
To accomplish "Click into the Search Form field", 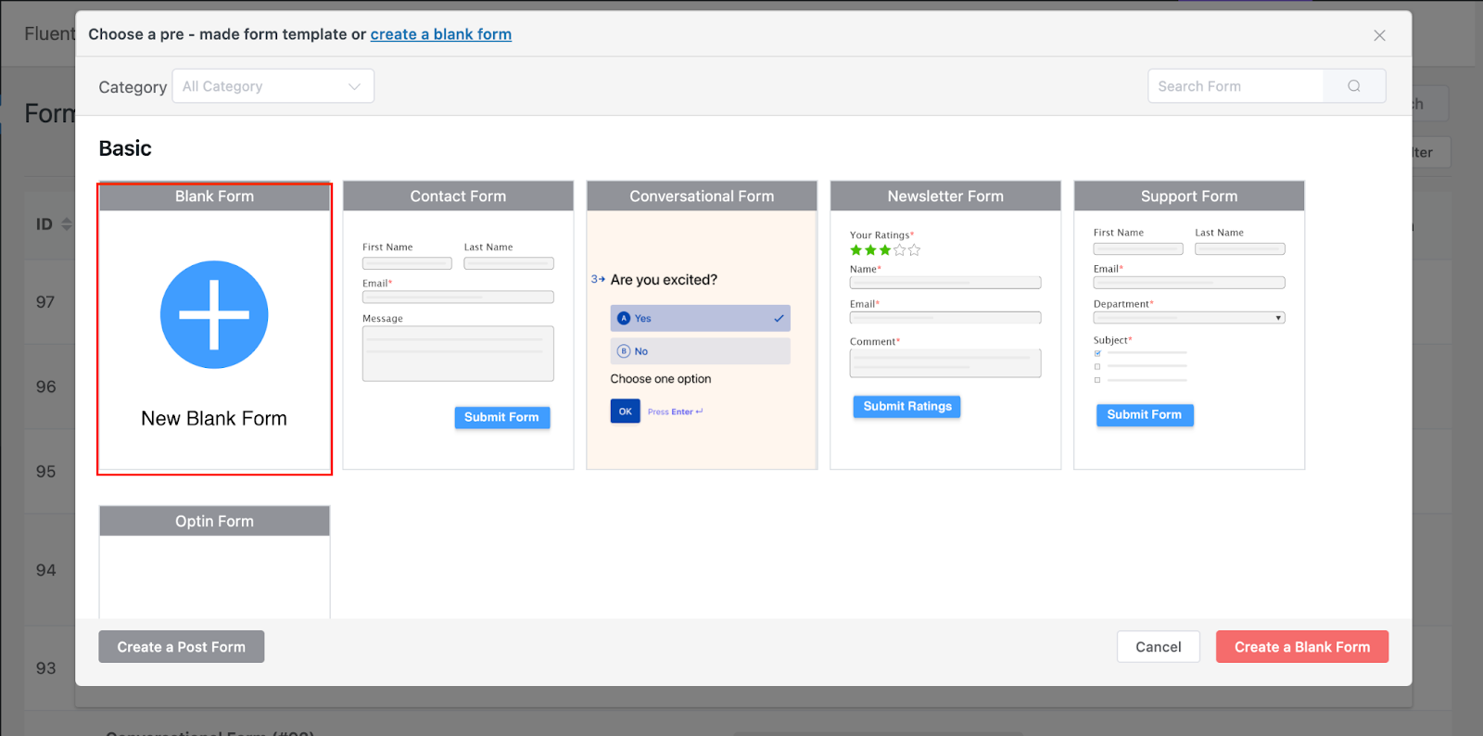I will point(1236,86).
